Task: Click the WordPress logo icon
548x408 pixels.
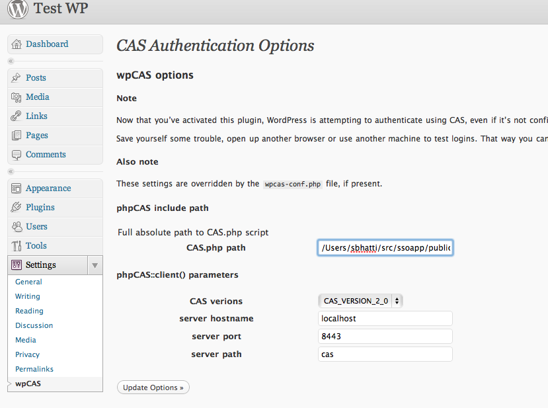Action: coord(17,9)
